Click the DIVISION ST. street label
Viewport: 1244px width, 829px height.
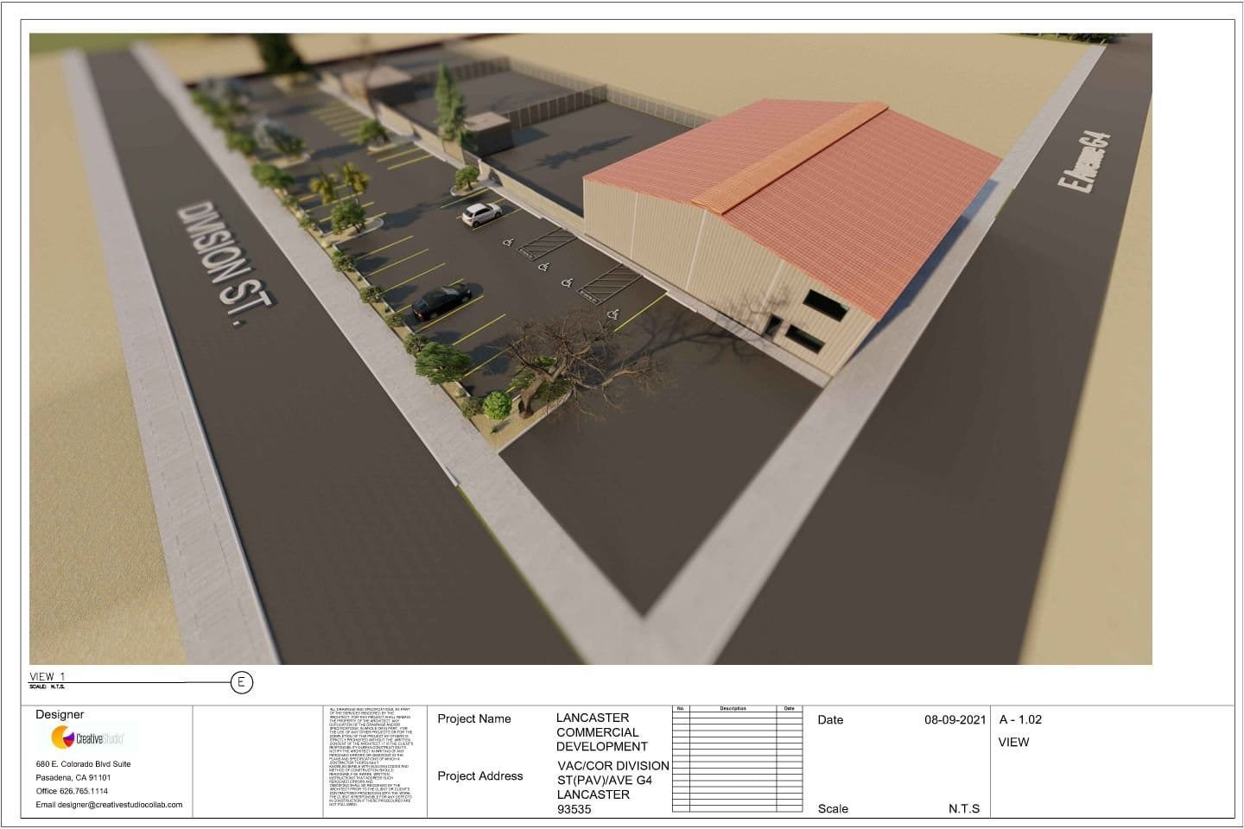[226, 264]
